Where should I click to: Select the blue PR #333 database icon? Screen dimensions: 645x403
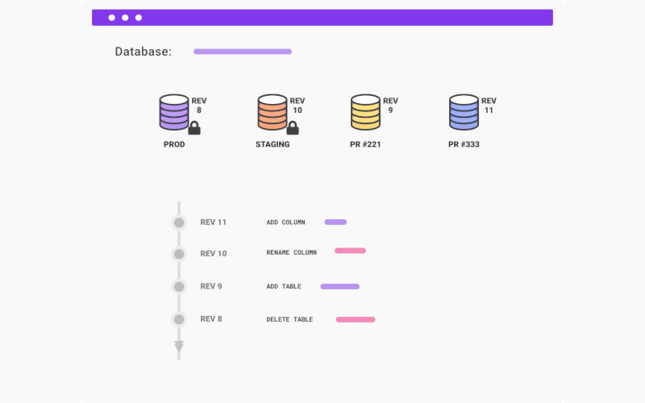point(464,112)
